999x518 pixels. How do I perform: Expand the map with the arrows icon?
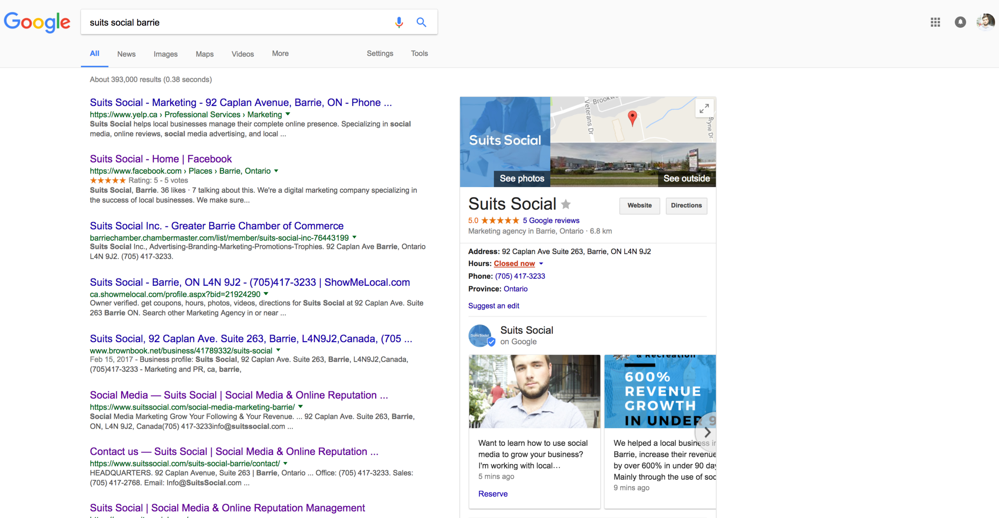click(x=704, y=109)
